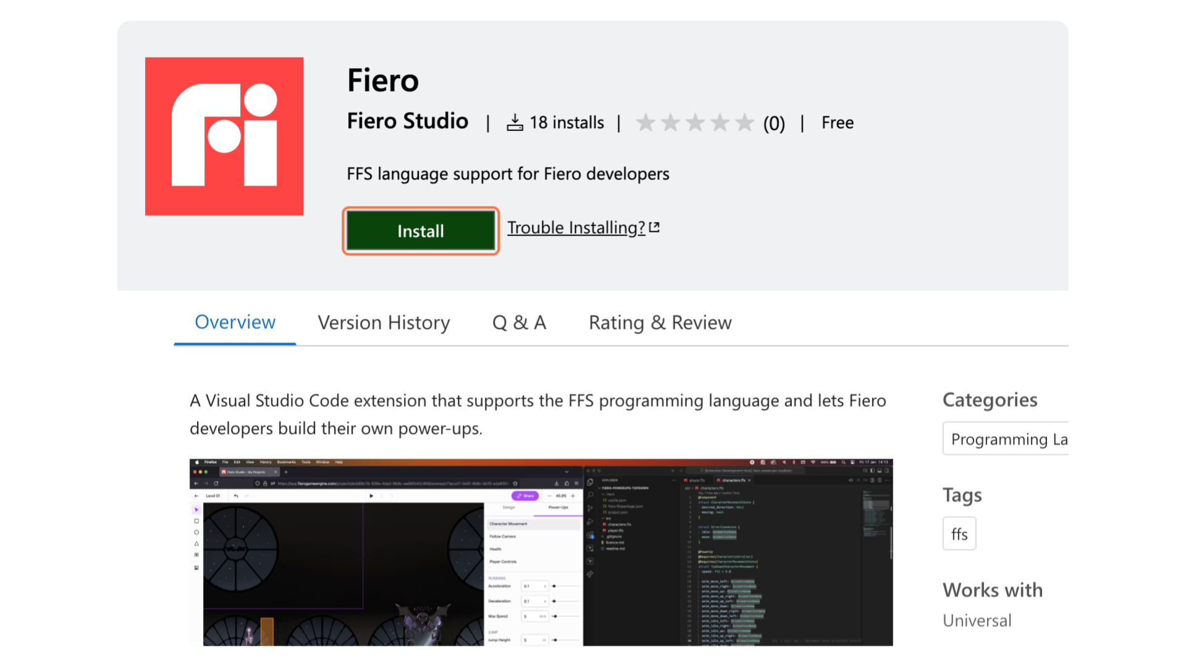Click the Fiero Studio publisher icon

[225, 136]
